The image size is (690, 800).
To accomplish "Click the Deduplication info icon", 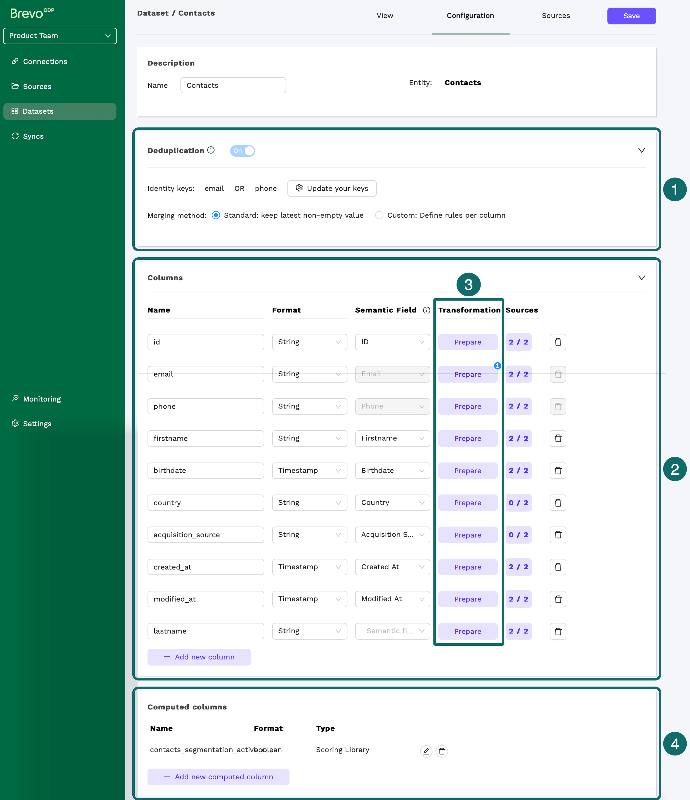I will click(x=211, y=150).
